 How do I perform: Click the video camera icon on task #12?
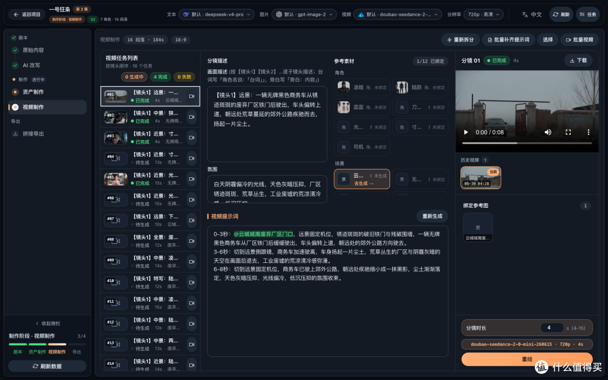[191, 324]
